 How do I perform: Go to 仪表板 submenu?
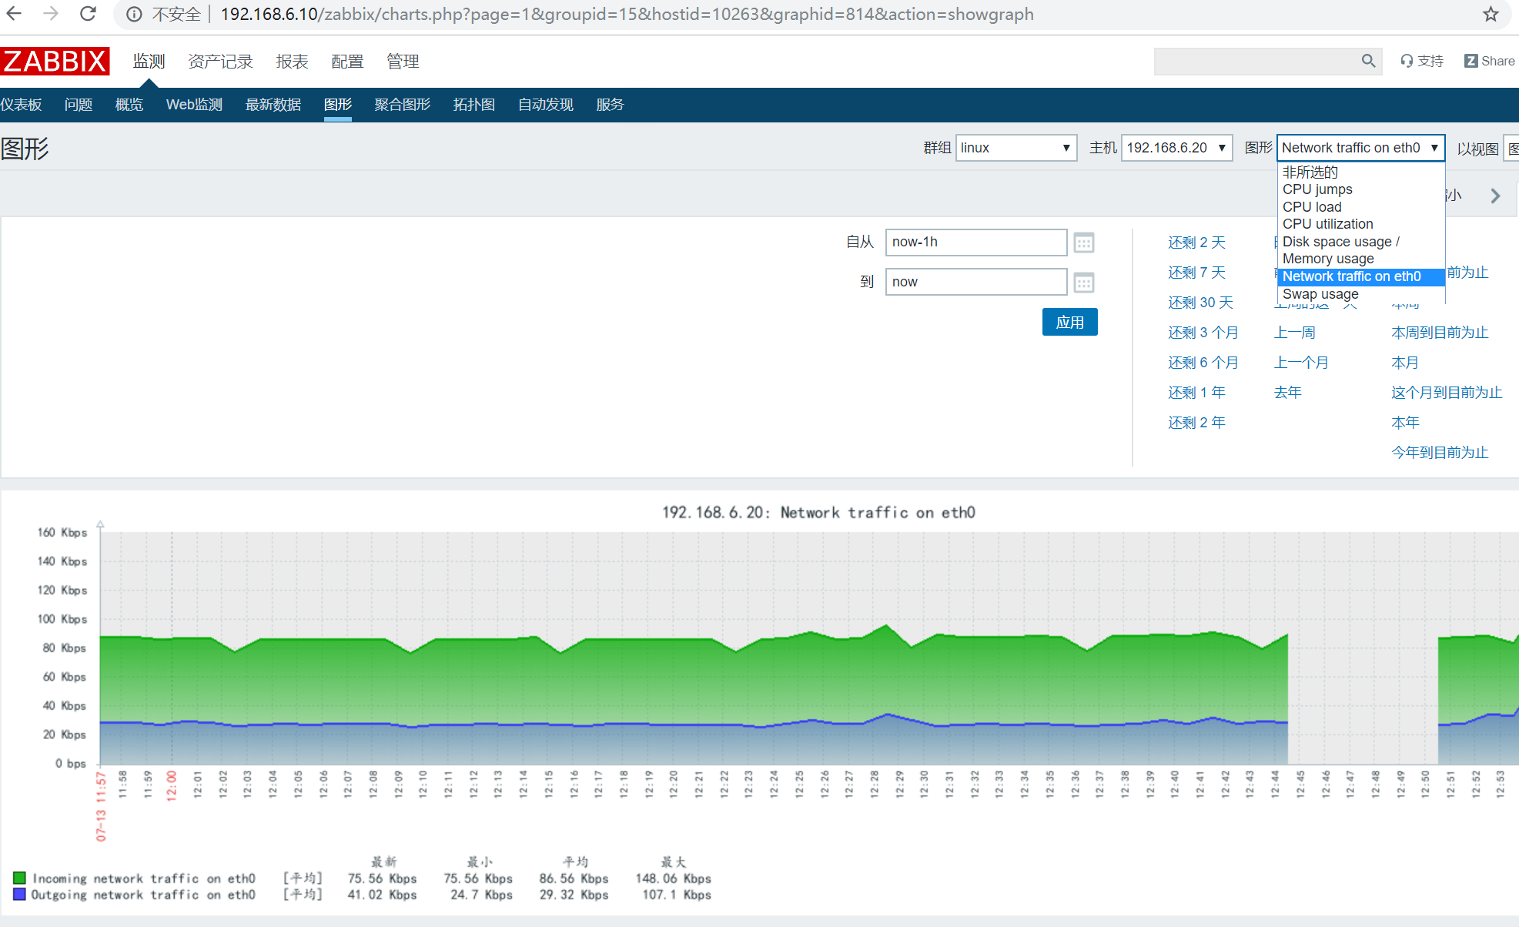coord(21,105)
